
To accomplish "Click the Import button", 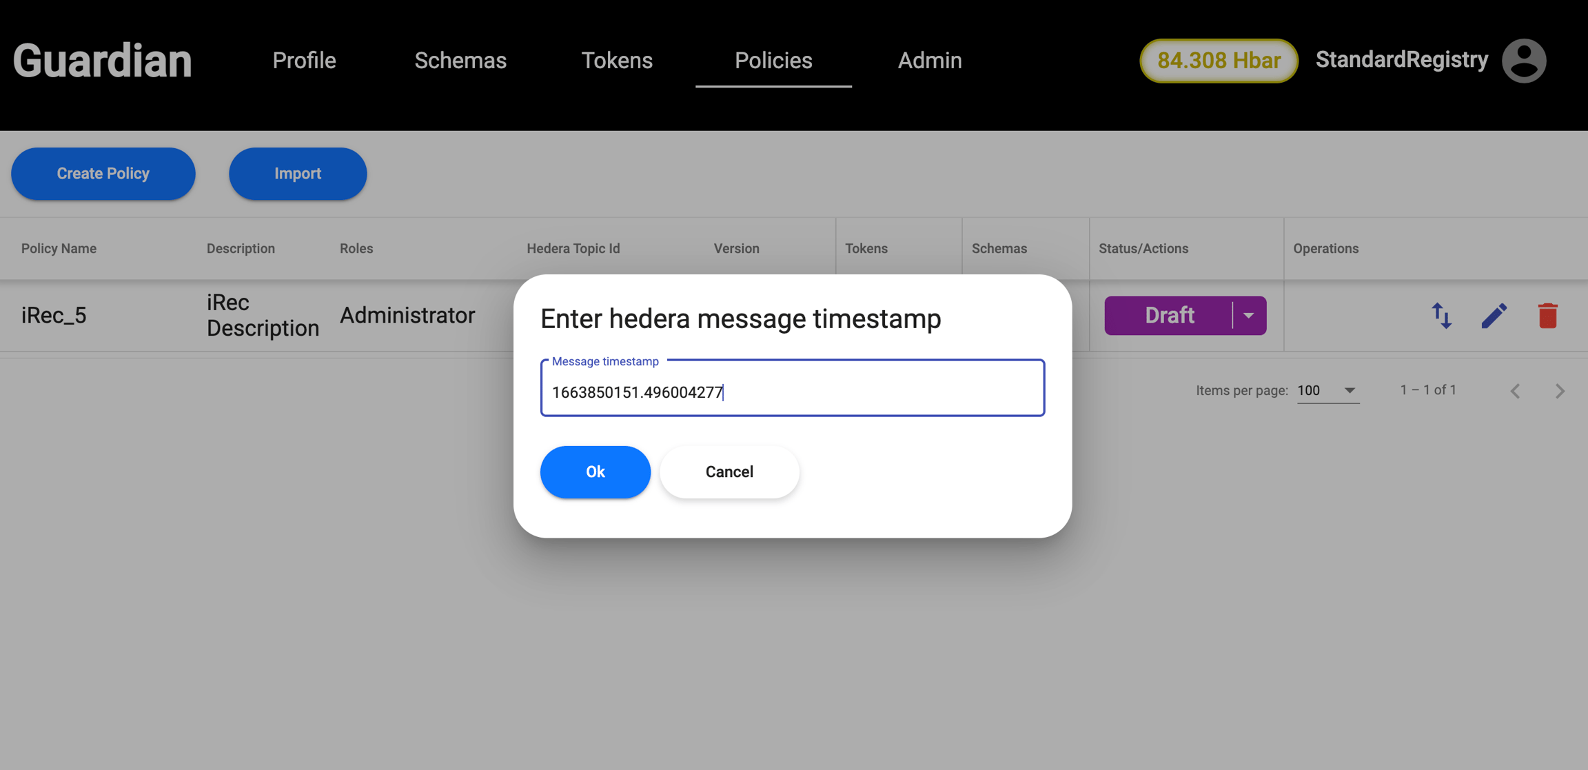I will pyautogui.click(x=298, y=174).
